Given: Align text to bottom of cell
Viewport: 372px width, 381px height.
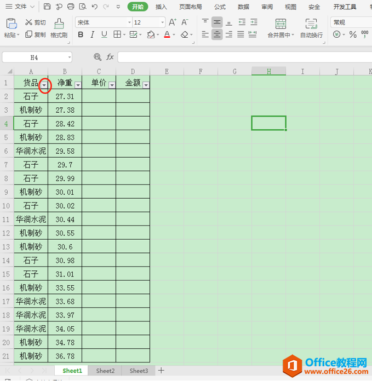Looking at the screenshot, I should (228, 22).
